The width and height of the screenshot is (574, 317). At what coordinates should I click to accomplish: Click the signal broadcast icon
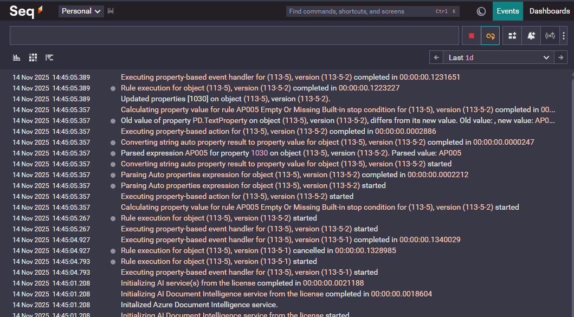point(550,36)
